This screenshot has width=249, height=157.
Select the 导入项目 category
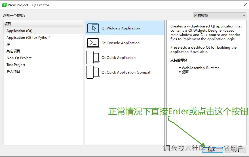click(x=43, y=72)
